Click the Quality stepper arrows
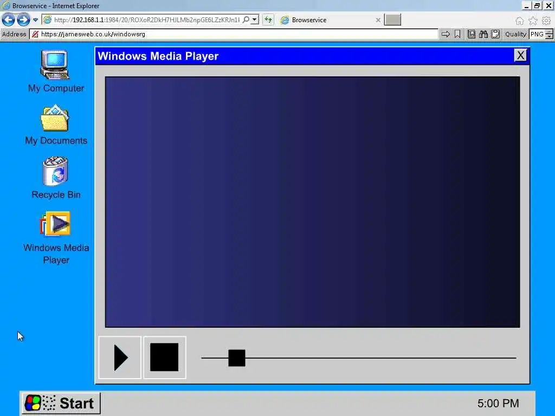 550,34
